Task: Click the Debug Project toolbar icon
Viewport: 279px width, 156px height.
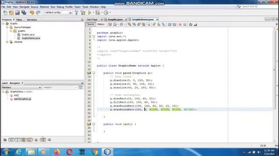Action: [98, 13]
